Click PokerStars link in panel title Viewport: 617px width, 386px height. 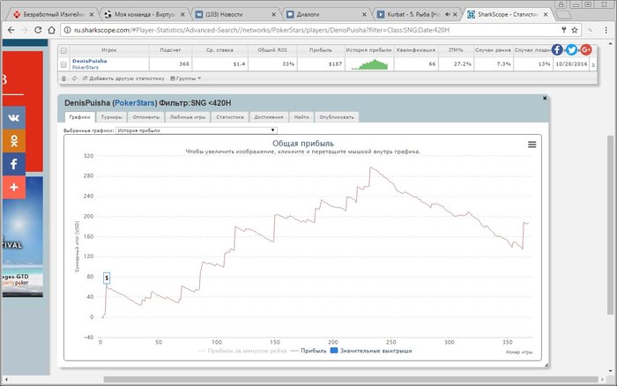click(x=135, y=103)
